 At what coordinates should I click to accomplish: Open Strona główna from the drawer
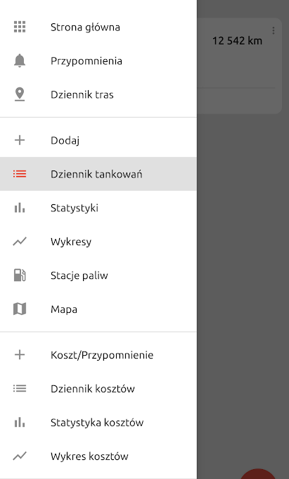98,27
